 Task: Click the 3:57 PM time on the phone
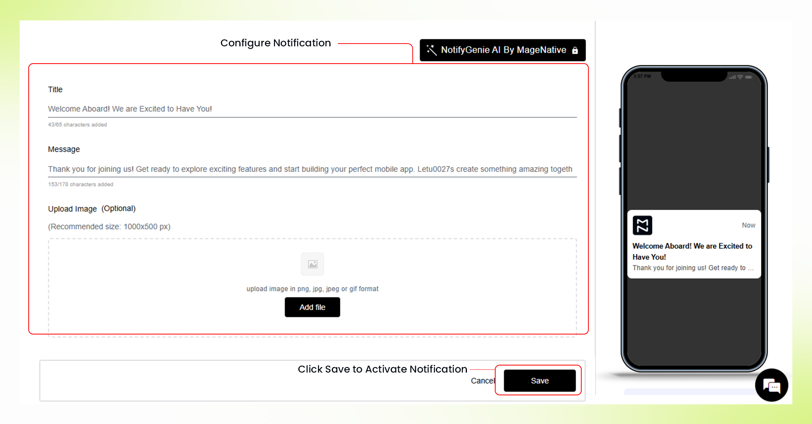[x=642, y=77]
